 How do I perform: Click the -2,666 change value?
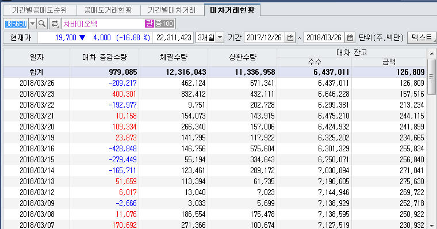(x=126, y=203)
